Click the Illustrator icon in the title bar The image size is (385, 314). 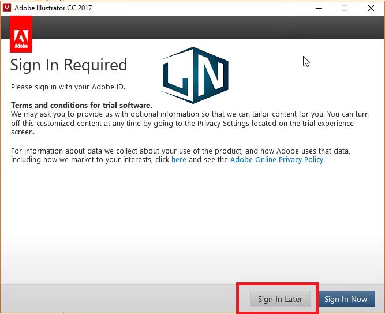click(x=8, y=8)
